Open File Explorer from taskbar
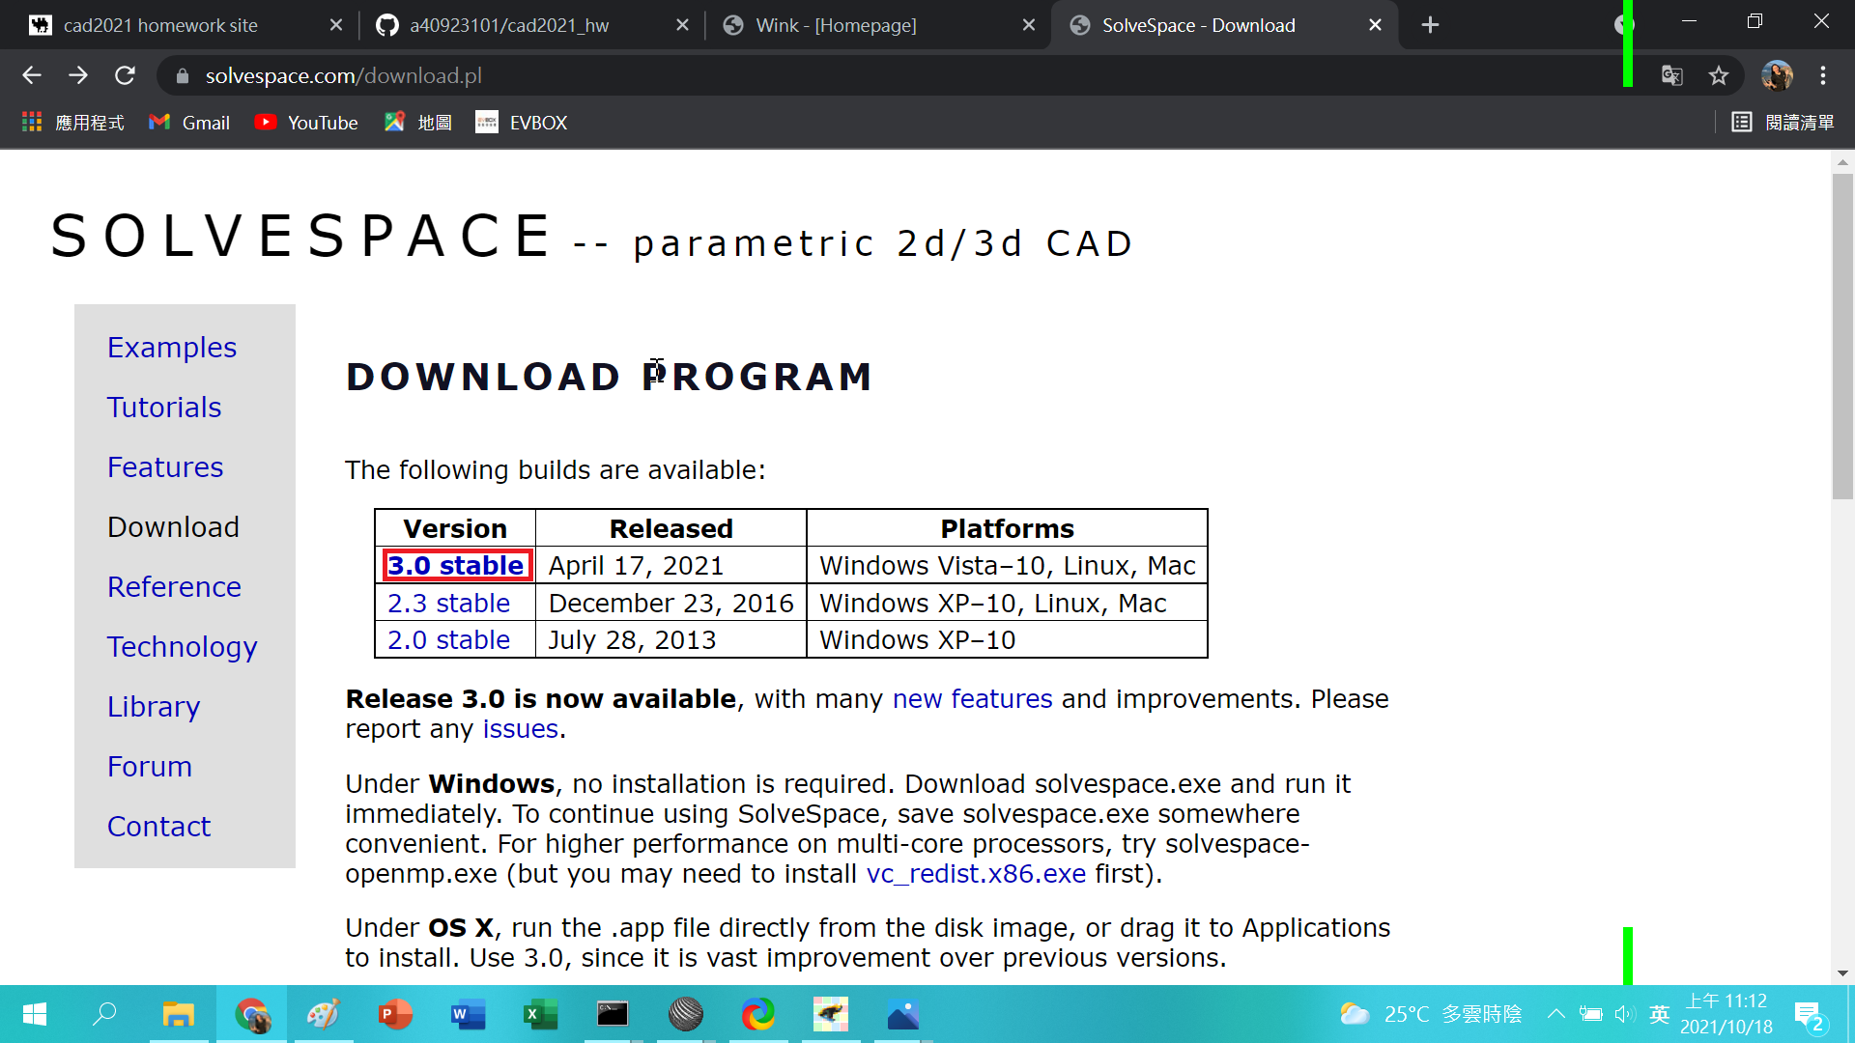 click(179, 1014)
